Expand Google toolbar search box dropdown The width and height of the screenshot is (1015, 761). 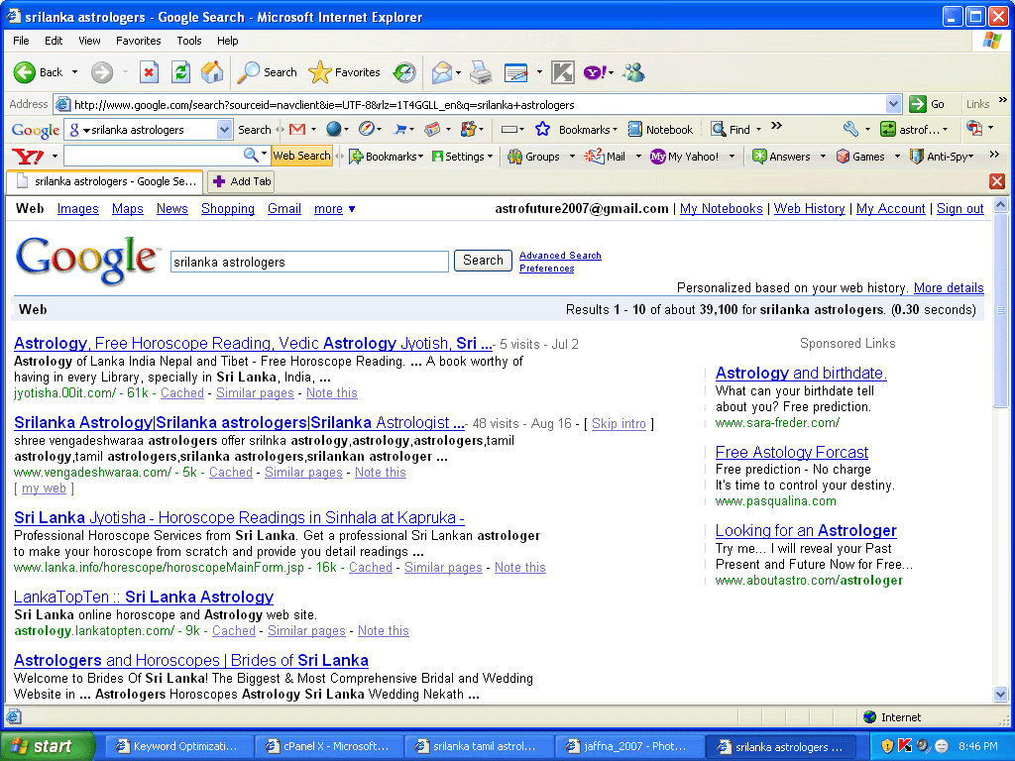(224, 130)
